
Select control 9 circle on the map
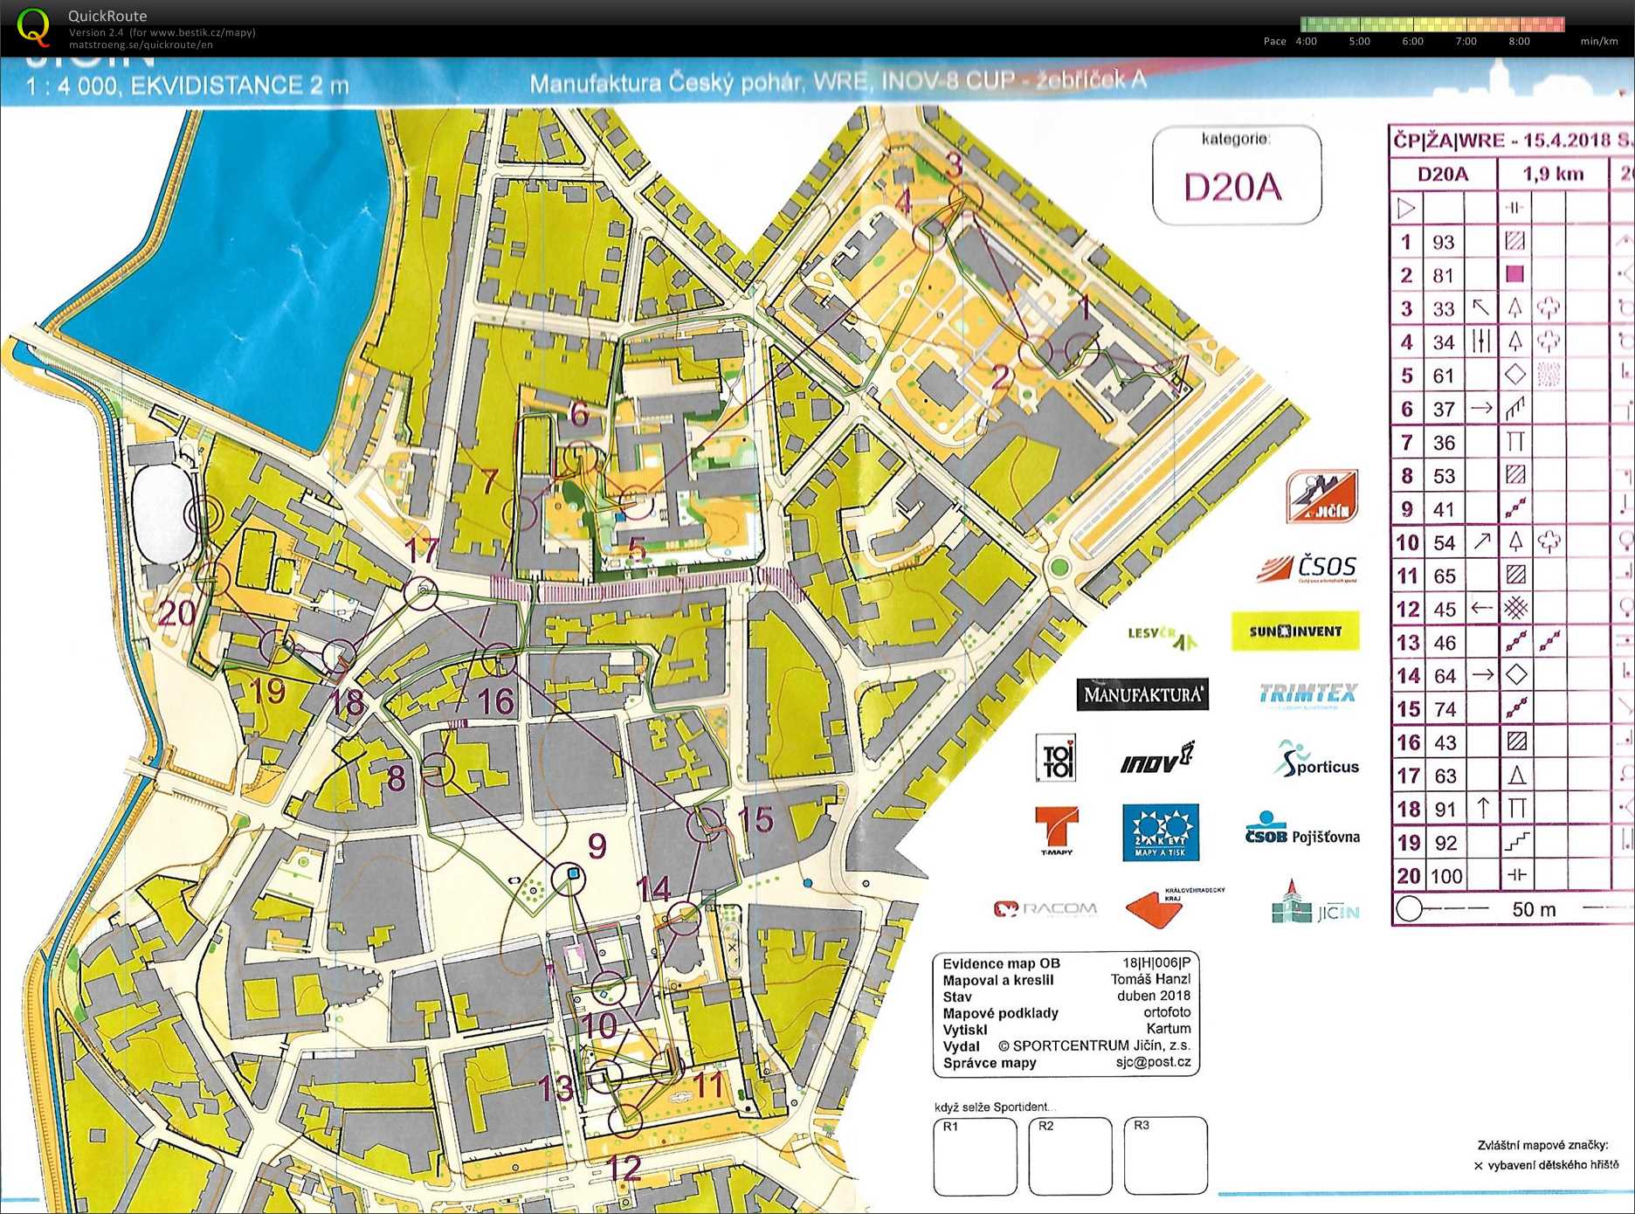pos(569,877)
